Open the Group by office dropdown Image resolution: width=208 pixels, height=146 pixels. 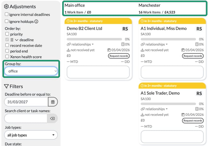(x=31, y=71)
